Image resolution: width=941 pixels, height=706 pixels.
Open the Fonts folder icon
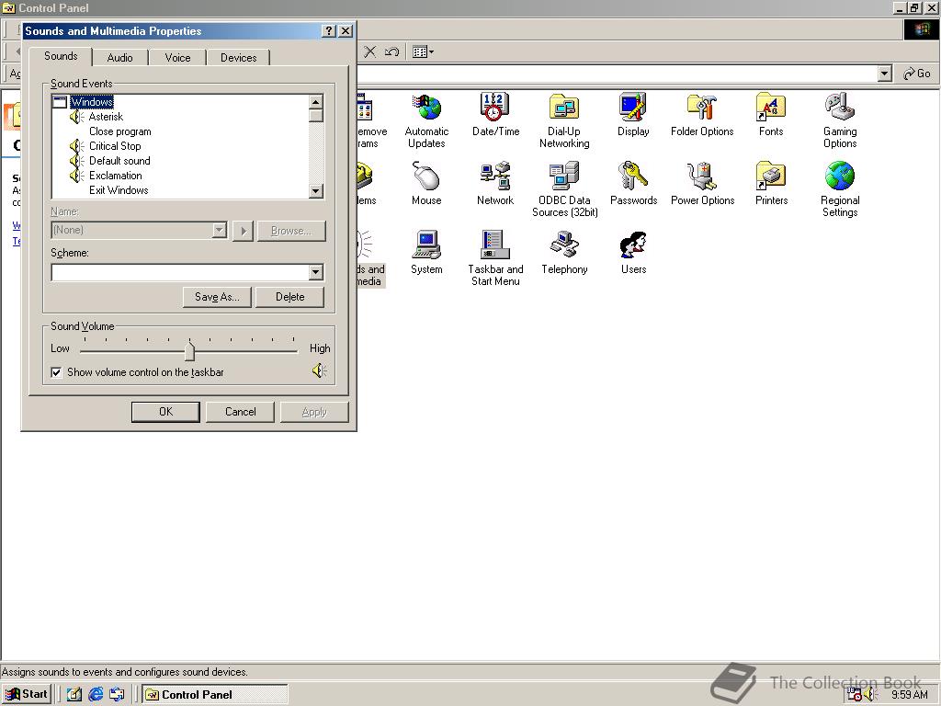coord(771,114)
